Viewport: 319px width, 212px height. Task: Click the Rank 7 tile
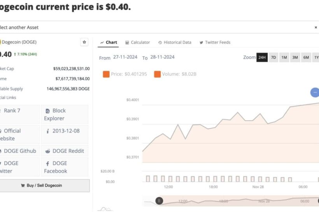point(19,114)
